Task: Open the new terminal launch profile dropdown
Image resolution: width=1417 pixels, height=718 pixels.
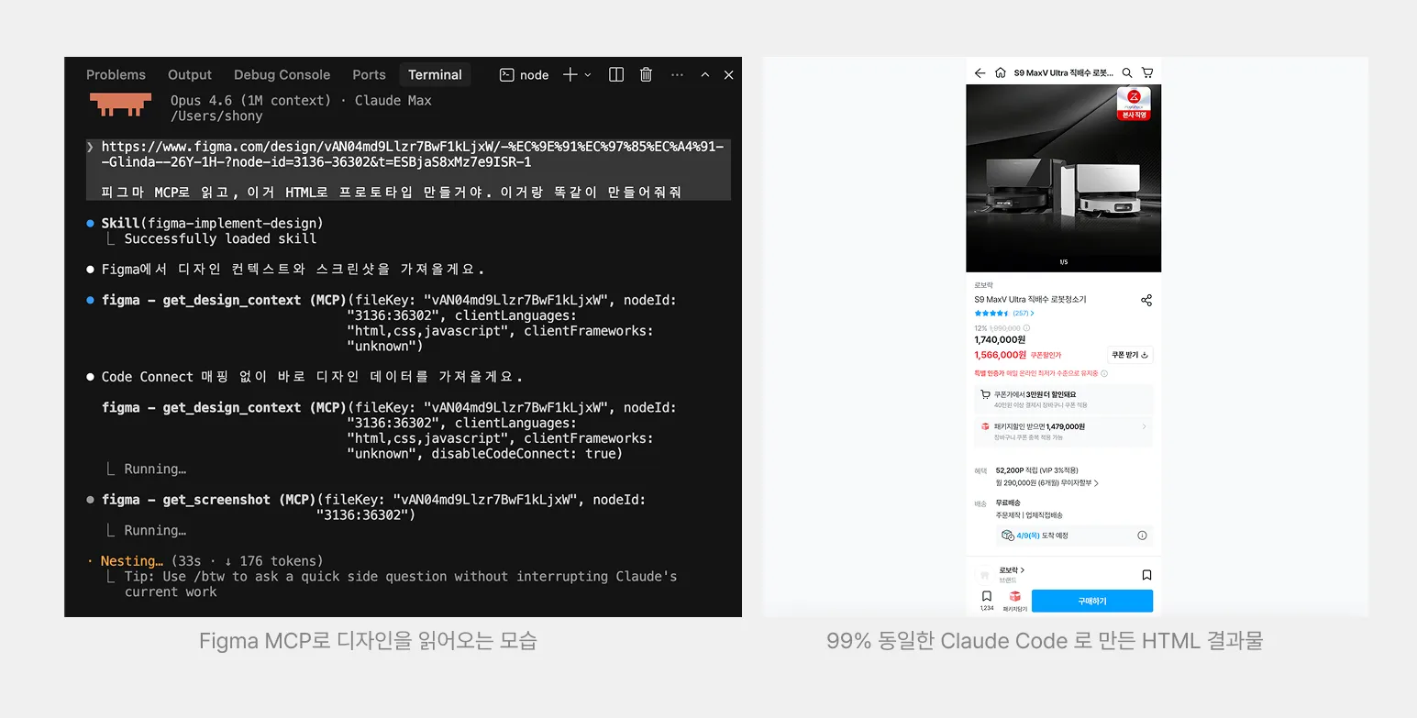Action: pos(588,75)
